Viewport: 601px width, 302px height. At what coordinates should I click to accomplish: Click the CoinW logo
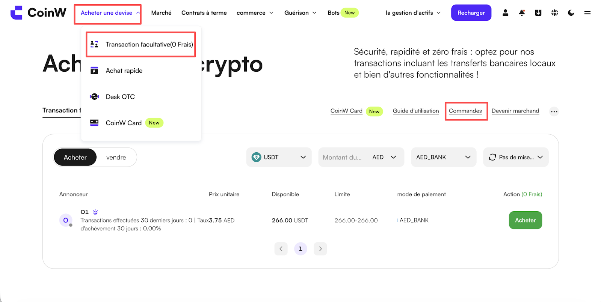(38, 13)
